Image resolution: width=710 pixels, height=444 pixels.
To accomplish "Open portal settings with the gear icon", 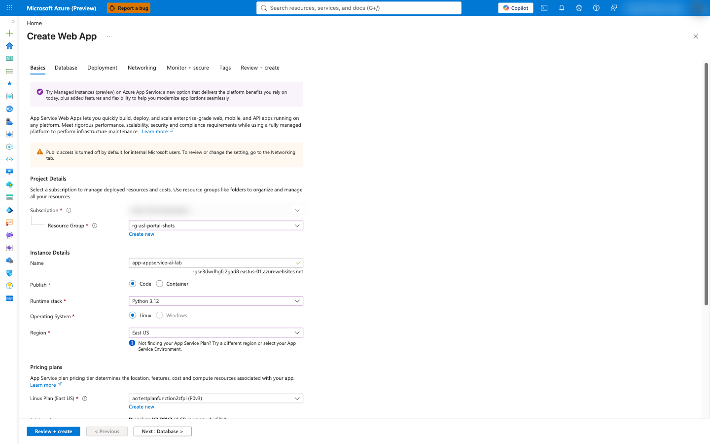I will 579,8.
